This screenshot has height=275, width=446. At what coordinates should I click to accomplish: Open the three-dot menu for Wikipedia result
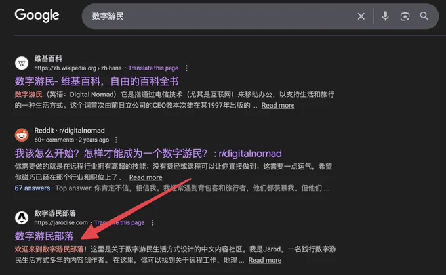186,68
